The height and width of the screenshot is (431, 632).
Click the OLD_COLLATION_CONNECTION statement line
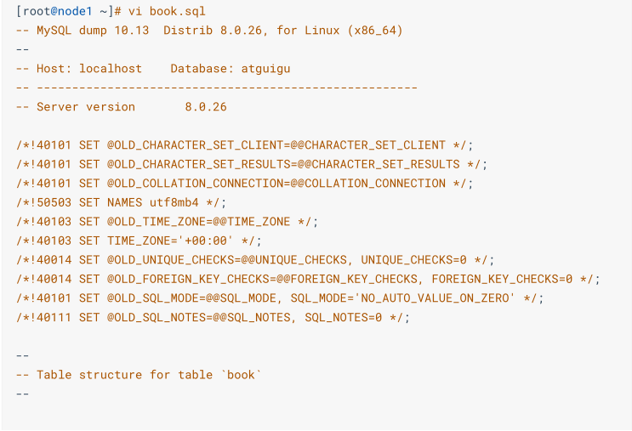pos(244,184)
